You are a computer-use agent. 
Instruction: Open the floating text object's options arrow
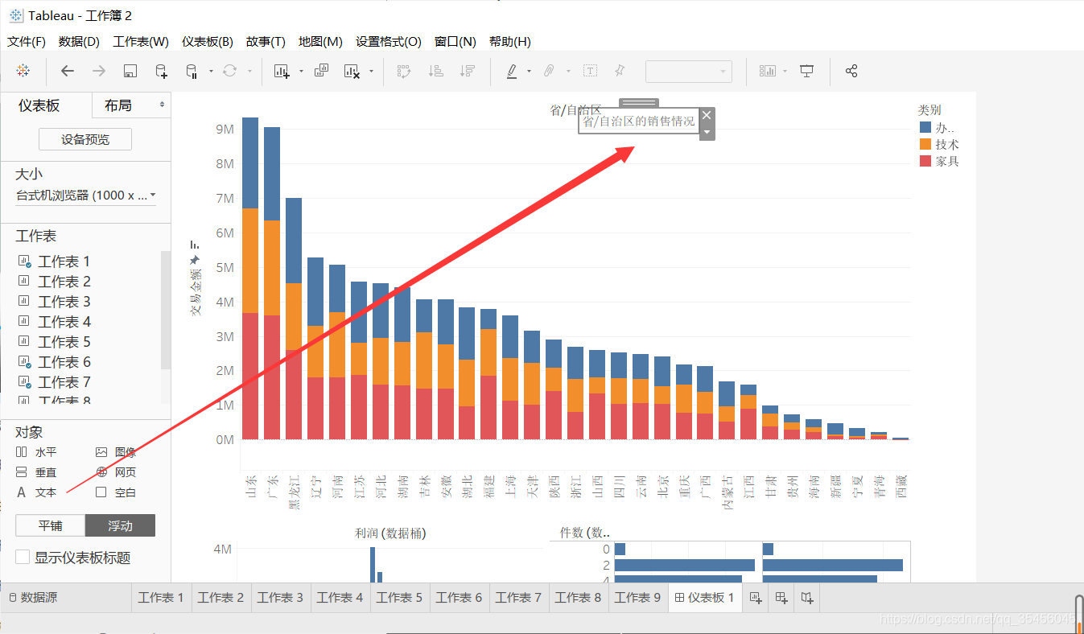coord(707,131)
